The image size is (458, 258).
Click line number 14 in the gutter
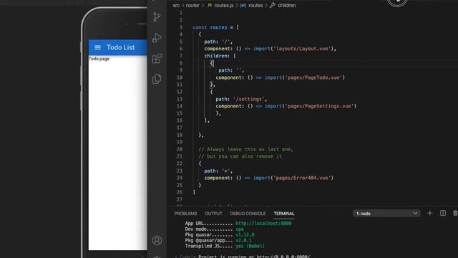pyautogui.click(x=180, y=106)
